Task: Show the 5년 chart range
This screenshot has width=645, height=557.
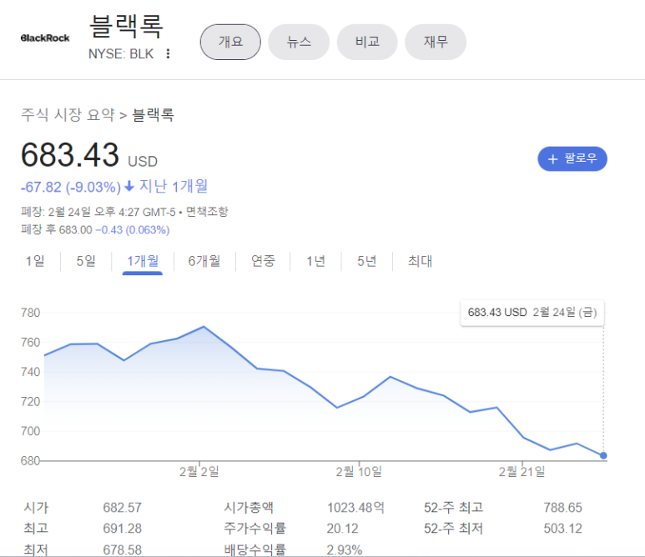Action: (x=366, y=261)
